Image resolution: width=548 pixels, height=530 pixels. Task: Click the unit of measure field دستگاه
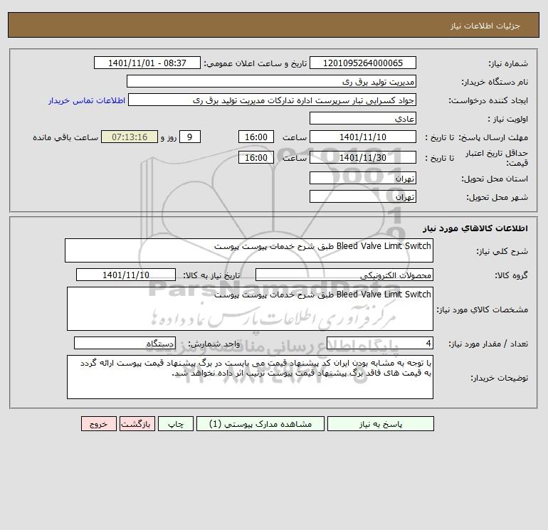[125, 344]
